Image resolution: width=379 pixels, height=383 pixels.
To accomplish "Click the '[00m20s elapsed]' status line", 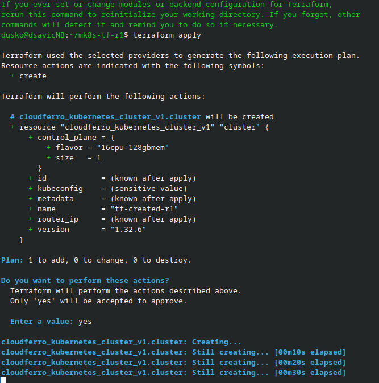I will coord(173,363).
